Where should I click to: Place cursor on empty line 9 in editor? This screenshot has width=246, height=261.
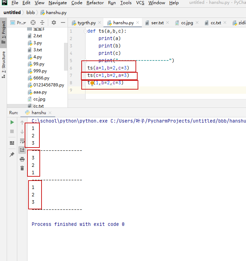[165, 90]
